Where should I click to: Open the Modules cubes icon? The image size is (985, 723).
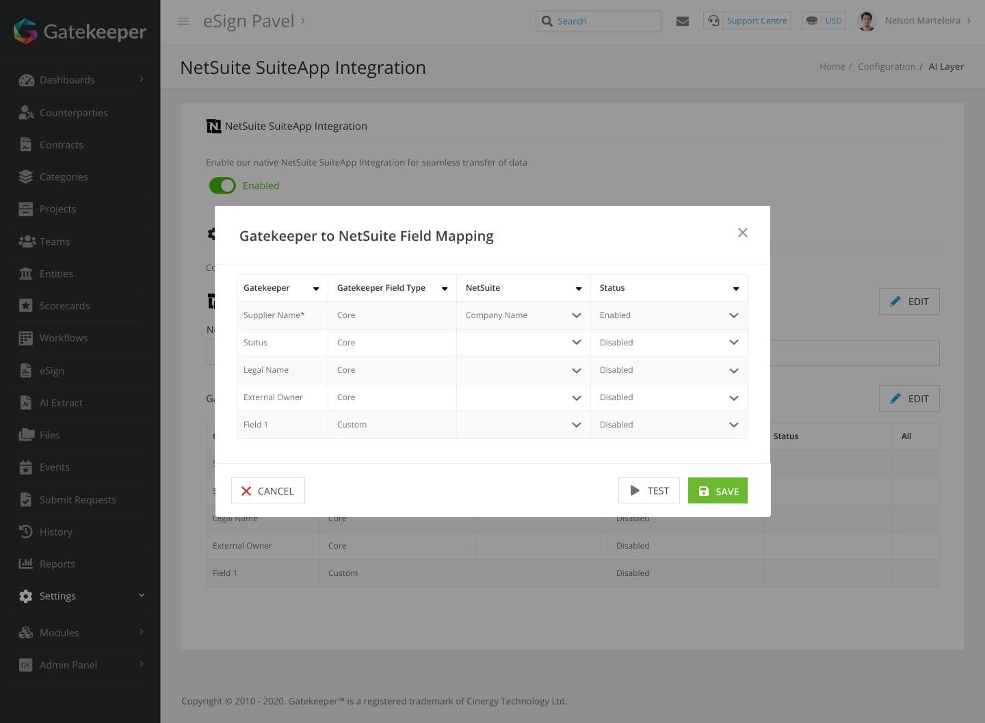26,633
